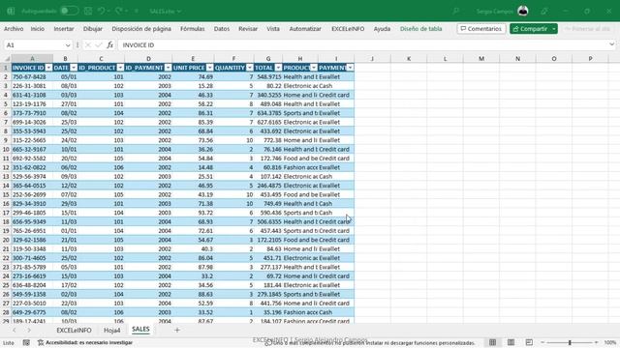Image resolution: width=620 pixels, height=348 pixels.
Task: Click the Redo arrow icon
Action: (118, 11)
